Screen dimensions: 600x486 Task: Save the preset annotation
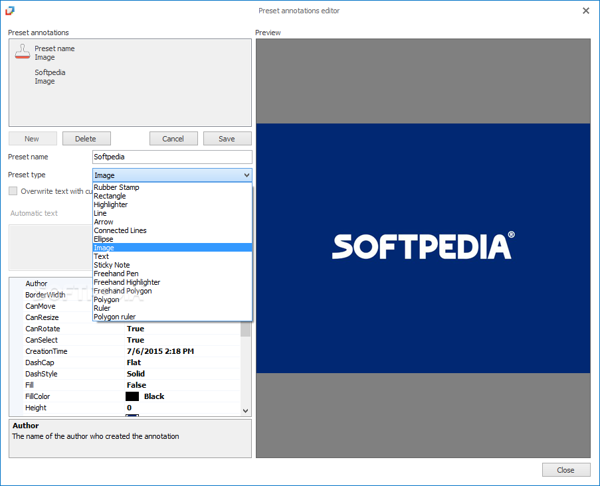tap(227, 138)
